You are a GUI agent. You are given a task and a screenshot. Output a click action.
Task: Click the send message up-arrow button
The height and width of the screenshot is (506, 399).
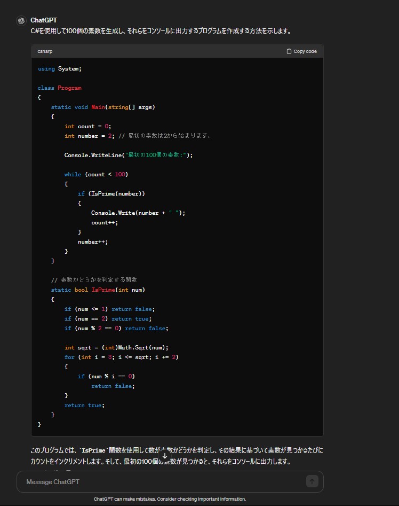tap(313, 481)
